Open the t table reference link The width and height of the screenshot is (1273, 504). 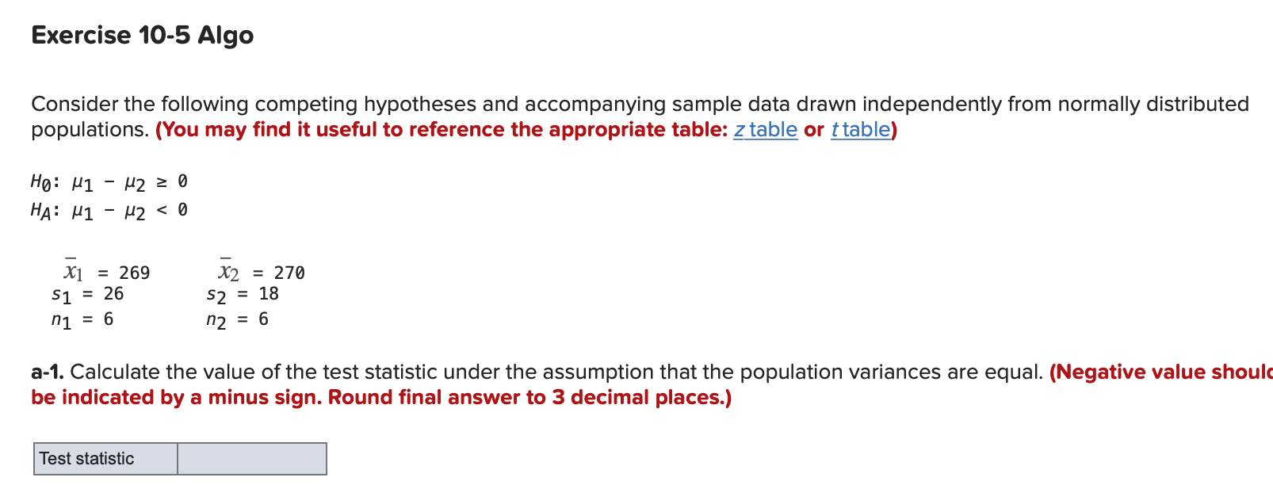(859, 130)
